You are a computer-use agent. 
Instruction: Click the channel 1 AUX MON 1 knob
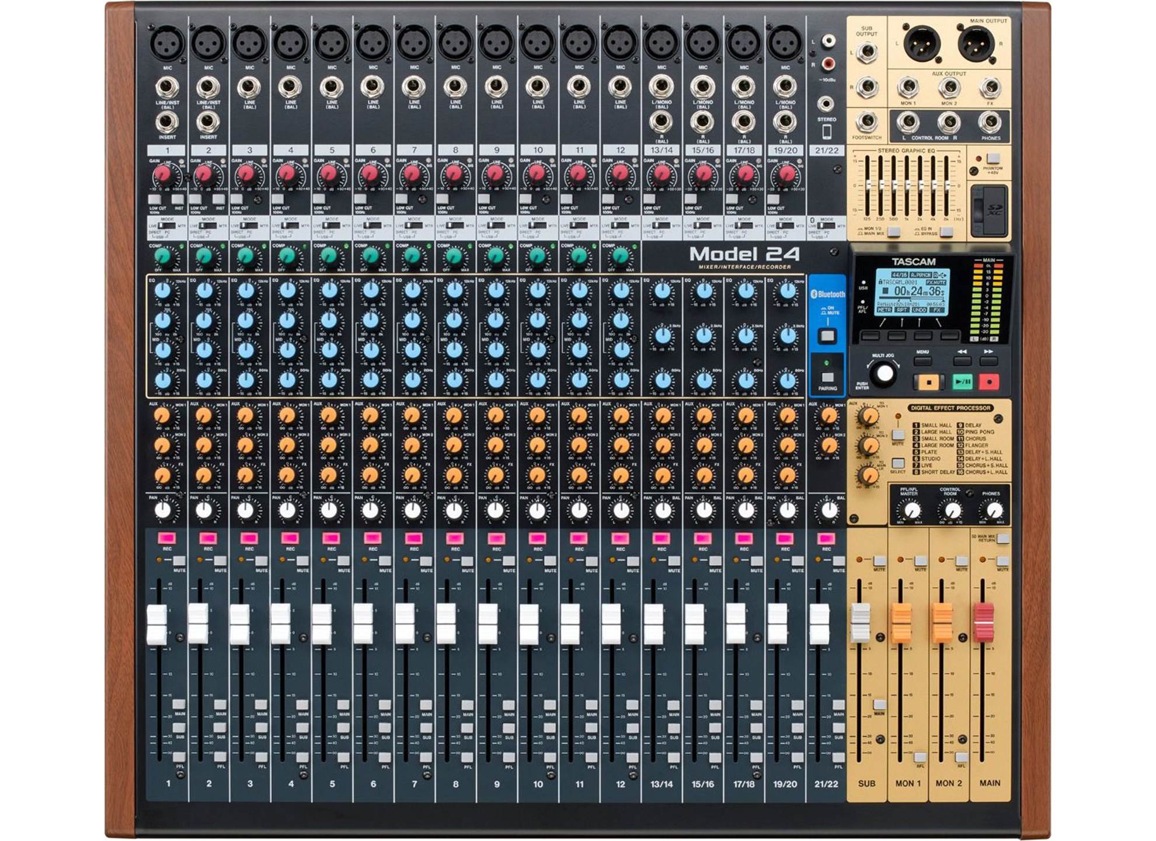click(x=163, y=416)
